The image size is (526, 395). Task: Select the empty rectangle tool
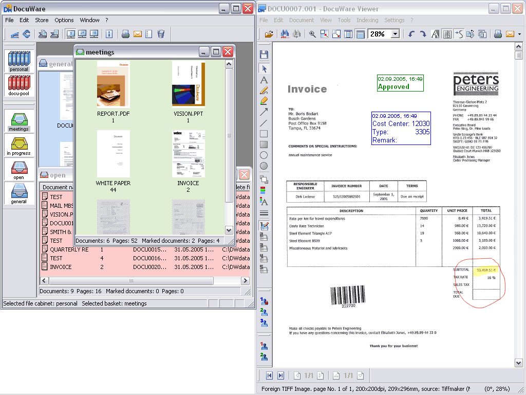(264, 134)
